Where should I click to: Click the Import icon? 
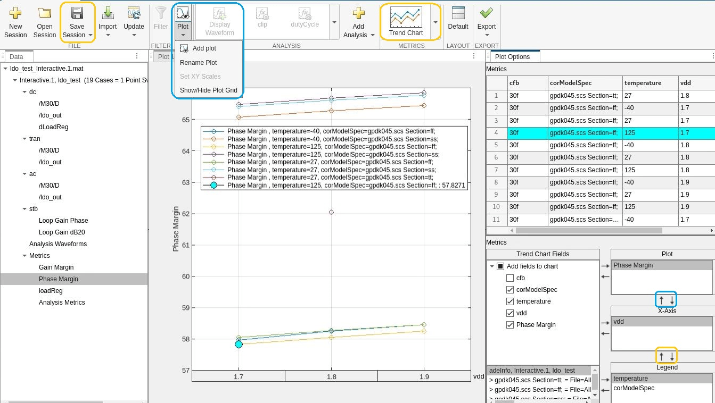click(x=108, y=13)
